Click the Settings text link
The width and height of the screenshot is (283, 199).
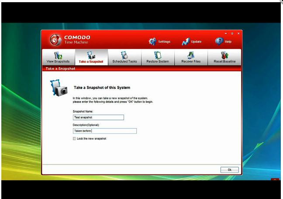click(164, 42)
